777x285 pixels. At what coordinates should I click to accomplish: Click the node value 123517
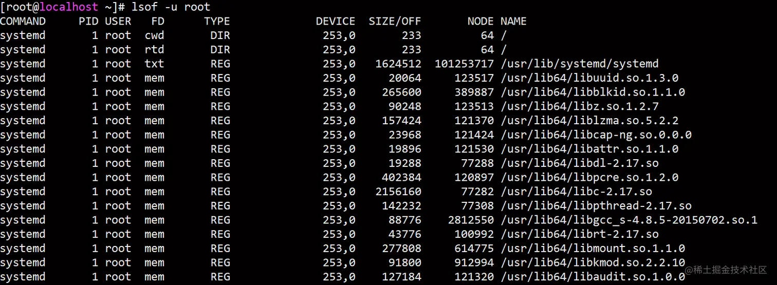tap(474, 78)
